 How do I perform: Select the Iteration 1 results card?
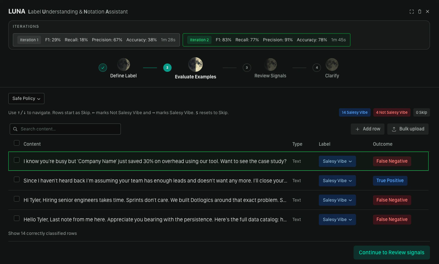pos(96,40)
